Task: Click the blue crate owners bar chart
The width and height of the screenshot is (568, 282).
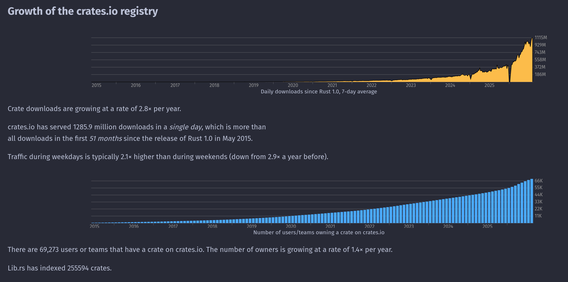Action: click(x=312, y=201)
